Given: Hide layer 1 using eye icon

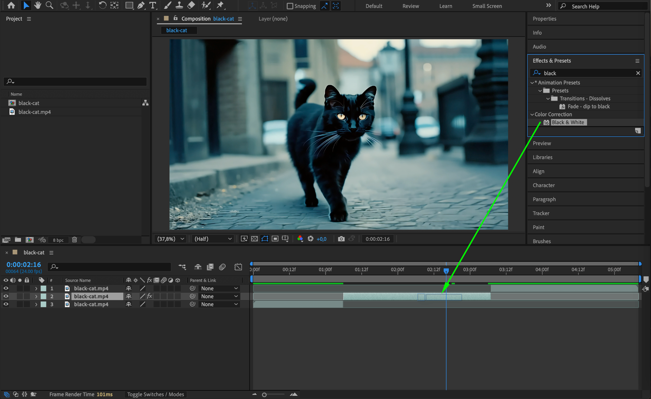Looking at the screenshot, I should pos(6,288).
